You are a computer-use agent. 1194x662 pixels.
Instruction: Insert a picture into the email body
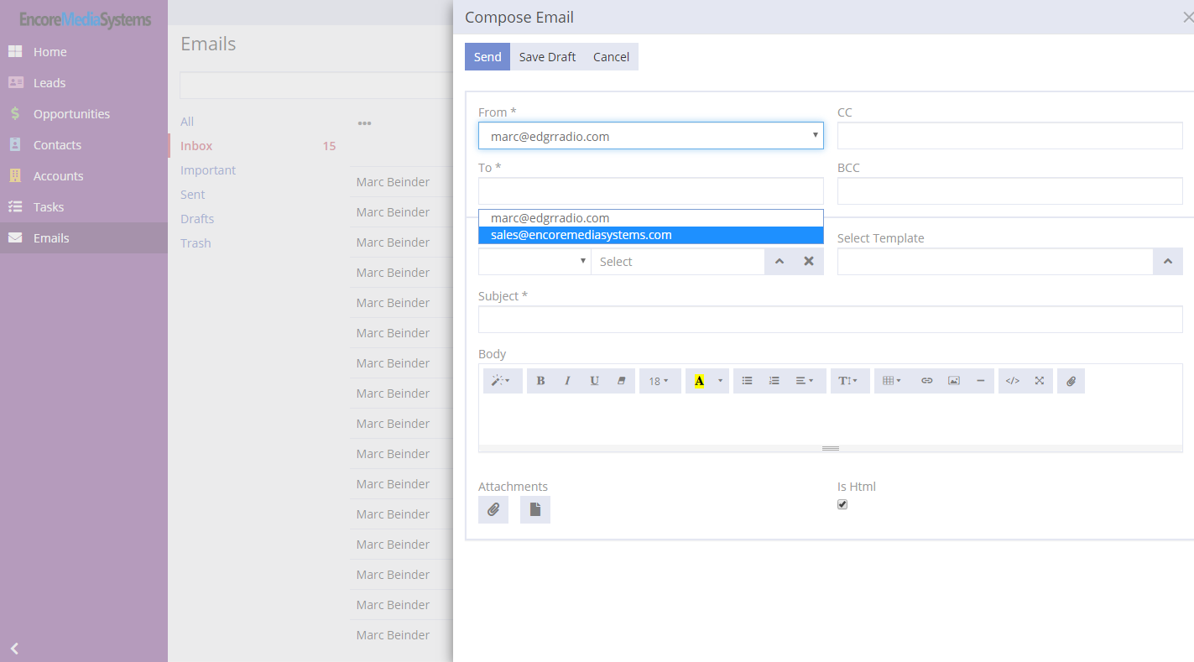954,381
